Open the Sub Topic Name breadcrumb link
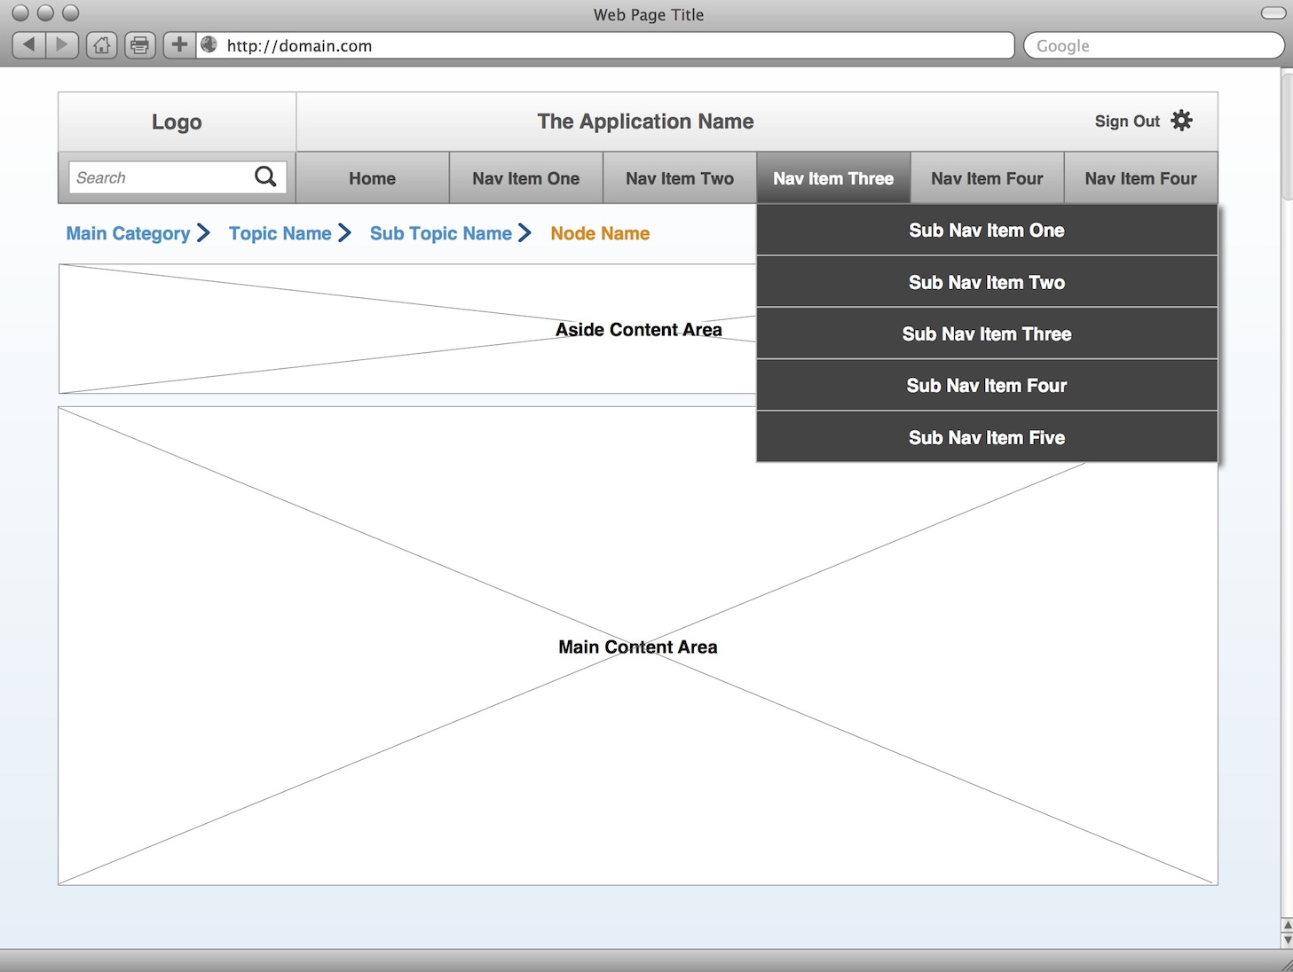This screenshot has width=1293, height=972. [x=440, y=233]
